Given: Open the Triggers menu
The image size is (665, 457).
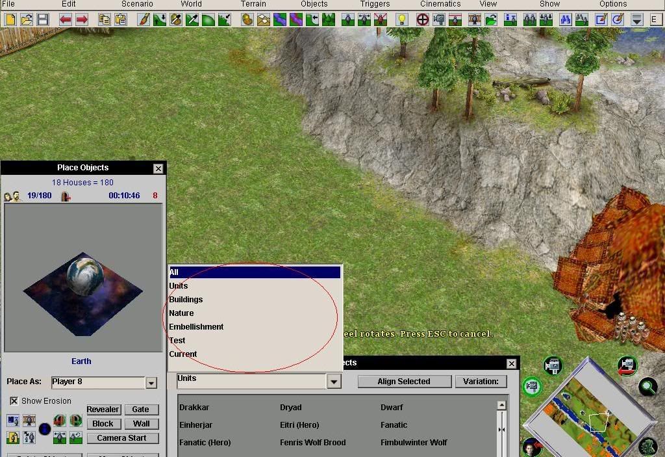Looking at the screenshot, I should (375, 4).
